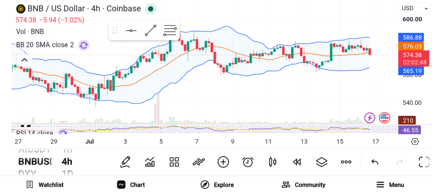This screenshot has width=432, height=194.
Task: Click the -5.94 (-1.02%) change value
Action: pyautogui.click(x=62, y=20)
